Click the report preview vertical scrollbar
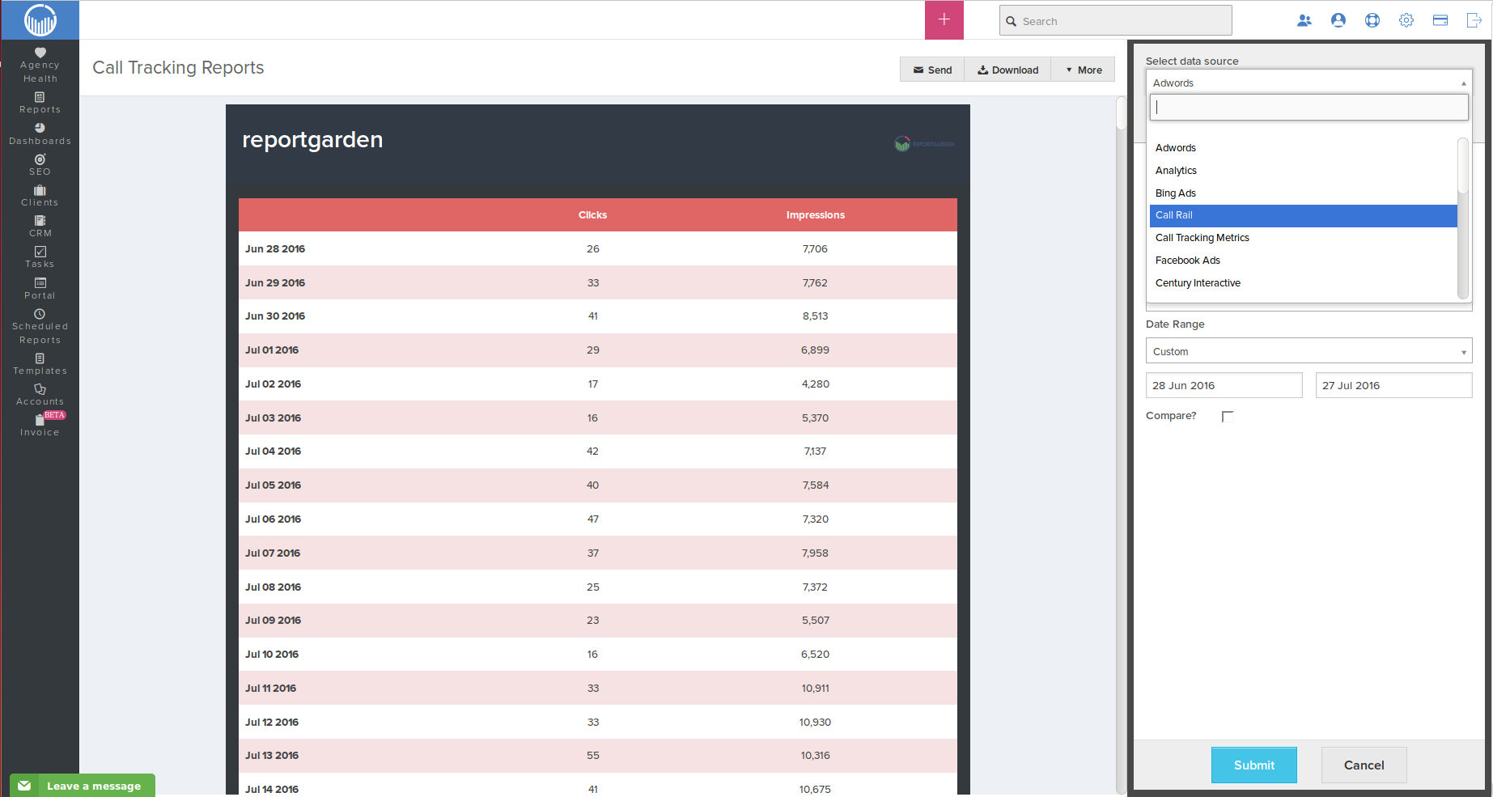1493x797 pixels. coord(1121,113)
